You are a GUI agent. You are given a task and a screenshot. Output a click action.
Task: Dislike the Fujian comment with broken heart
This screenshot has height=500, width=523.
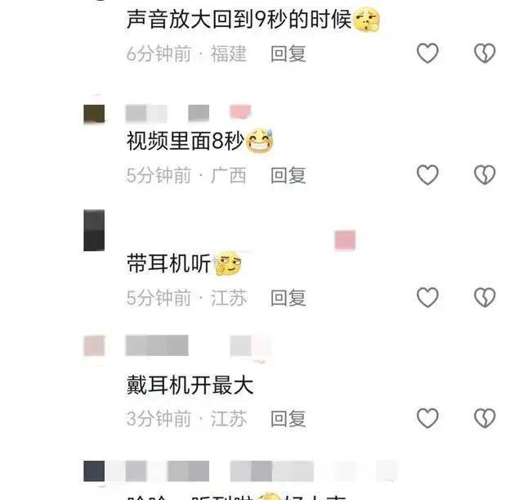coord(485,53)
